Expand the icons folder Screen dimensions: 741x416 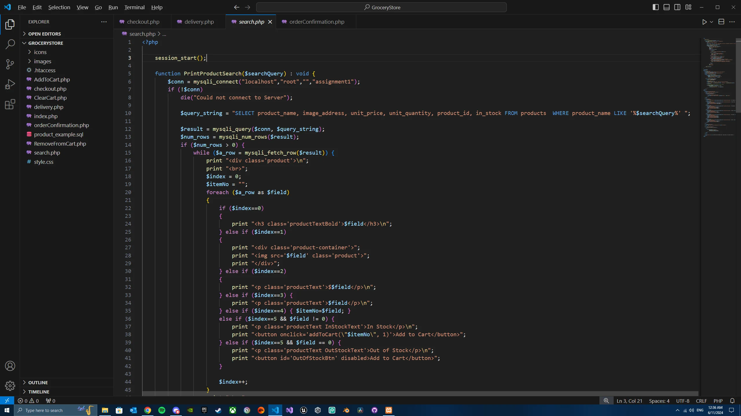pyautogui.click(x=40, y=52)
